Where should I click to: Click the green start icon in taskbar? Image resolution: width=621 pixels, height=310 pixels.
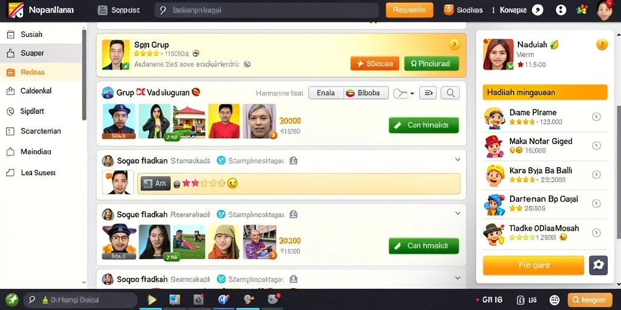coord(12,300)
